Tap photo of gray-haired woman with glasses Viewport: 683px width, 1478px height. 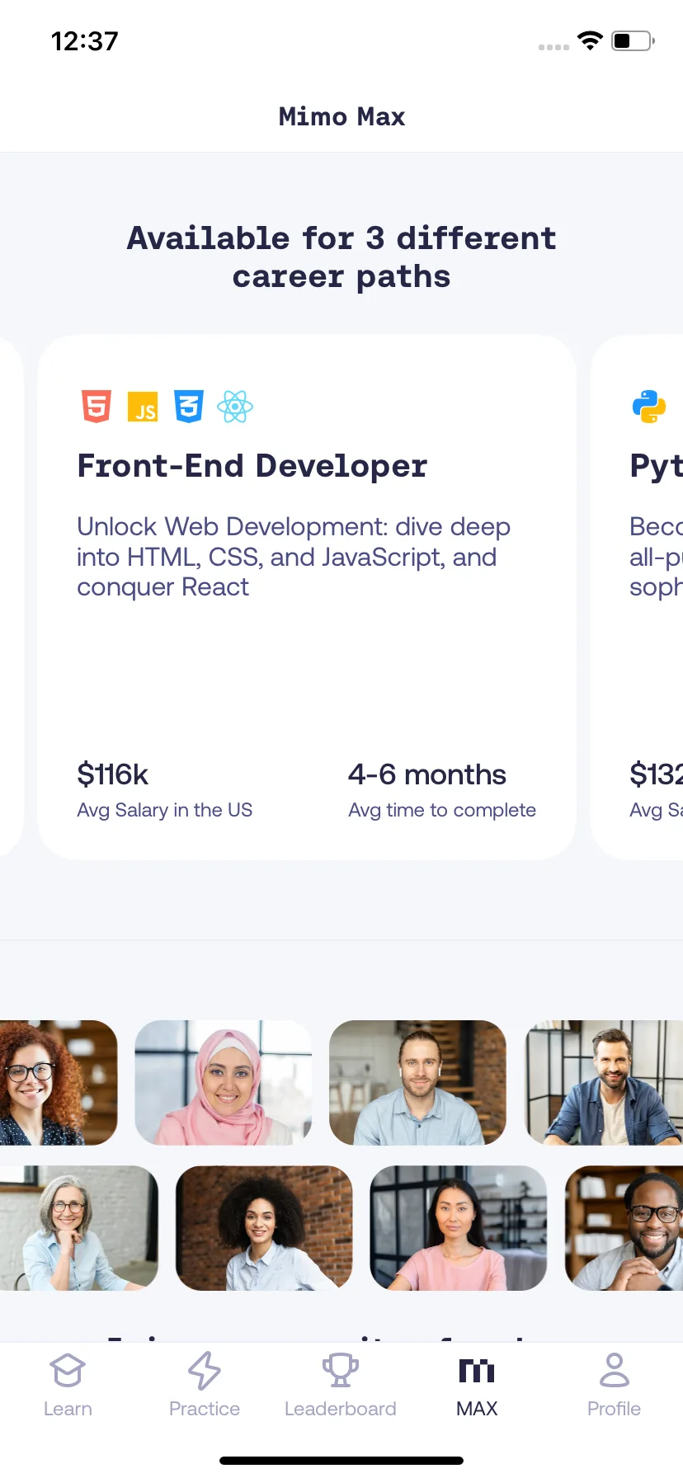(79, 1228)
